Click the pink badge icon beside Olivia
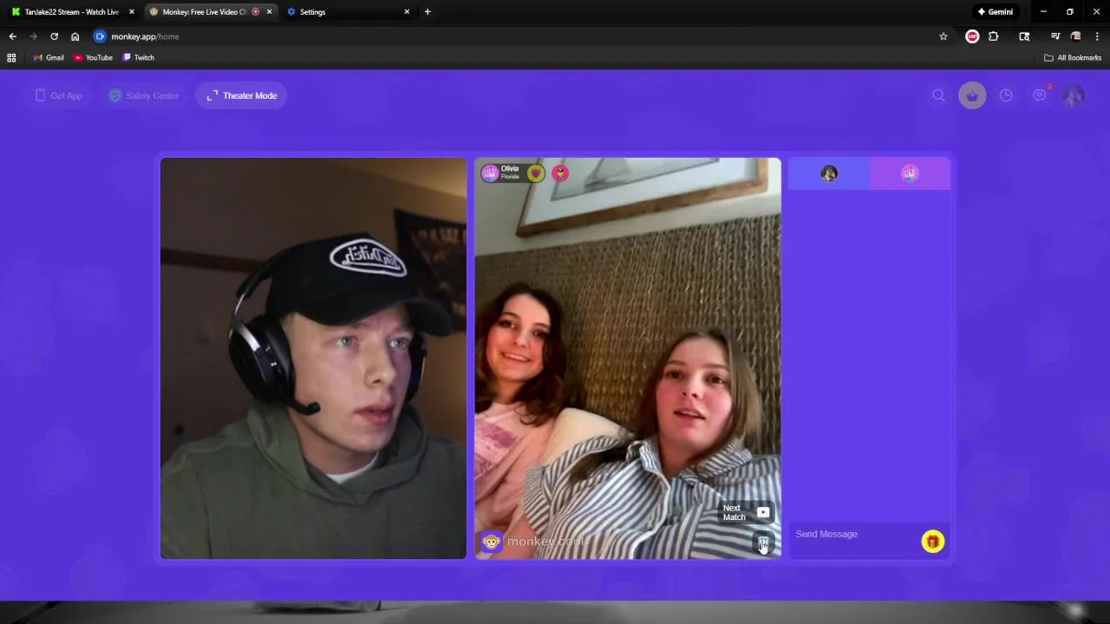 coord(560,173)
